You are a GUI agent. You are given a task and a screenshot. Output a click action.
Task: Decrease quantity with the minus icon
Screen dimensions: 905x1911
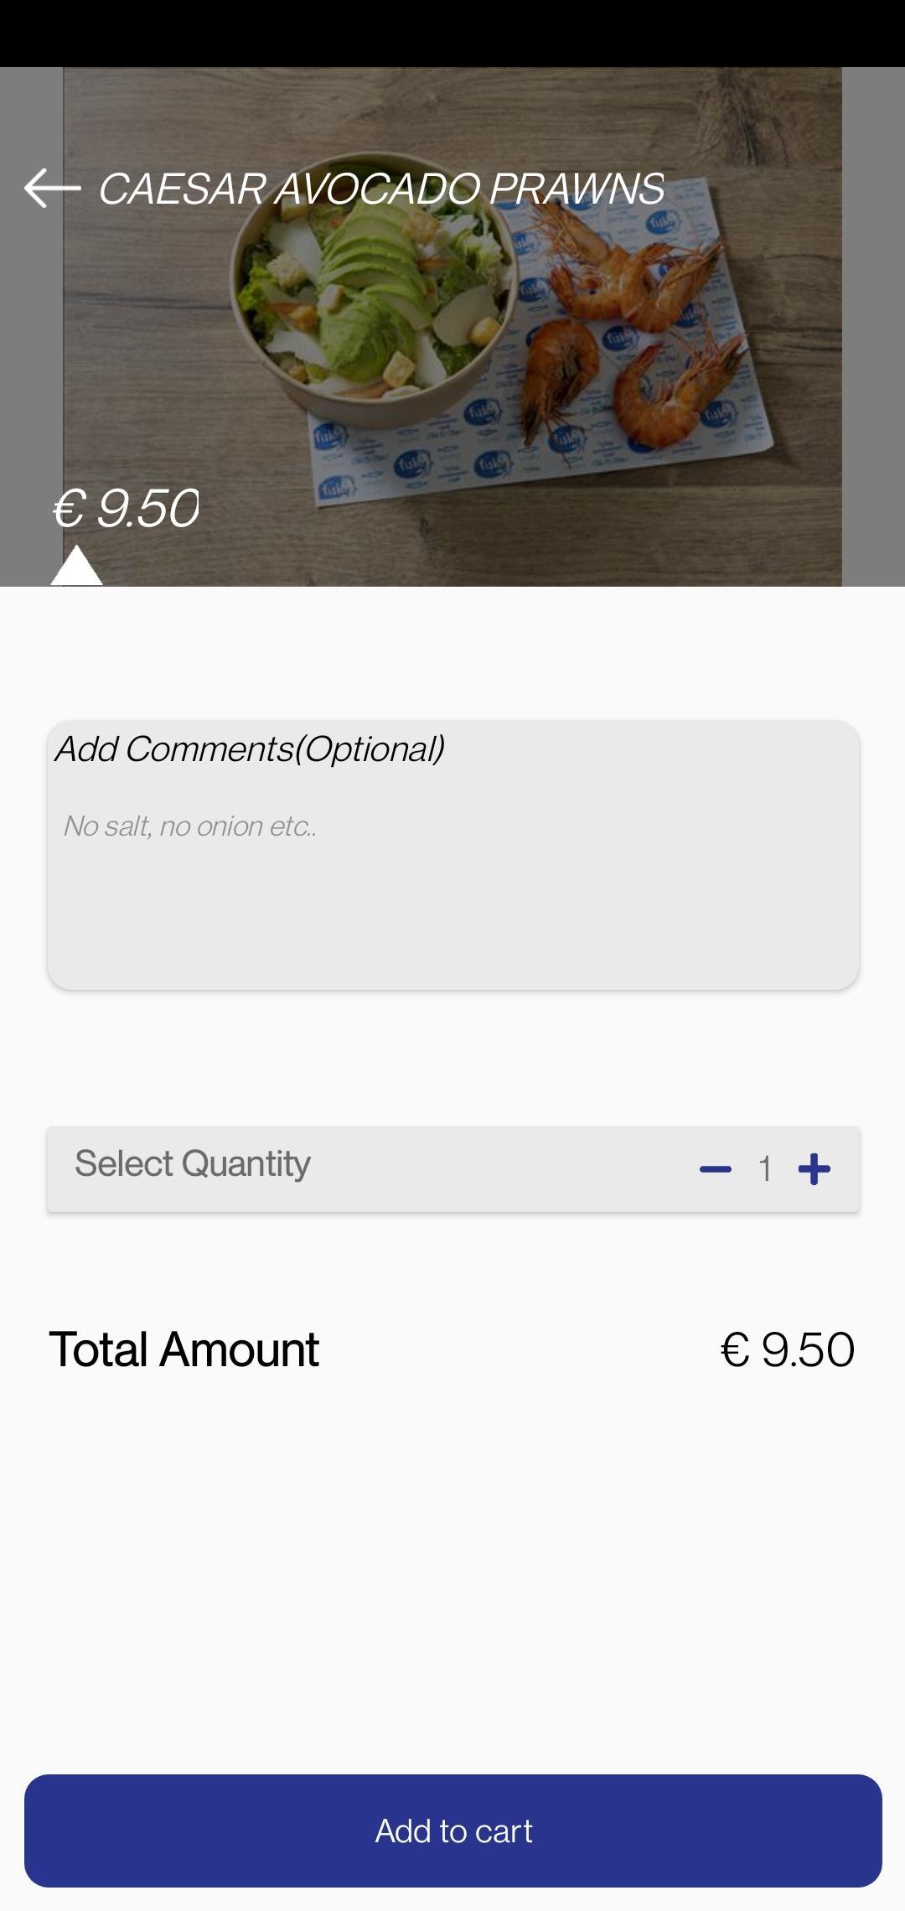click(x=715, y=1169)
